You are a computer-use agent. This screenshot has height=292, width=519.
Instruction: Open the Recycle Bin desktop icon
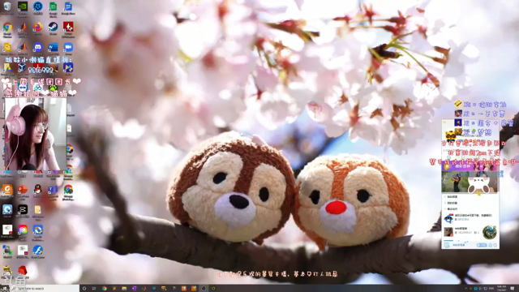(x=7, y=6)
